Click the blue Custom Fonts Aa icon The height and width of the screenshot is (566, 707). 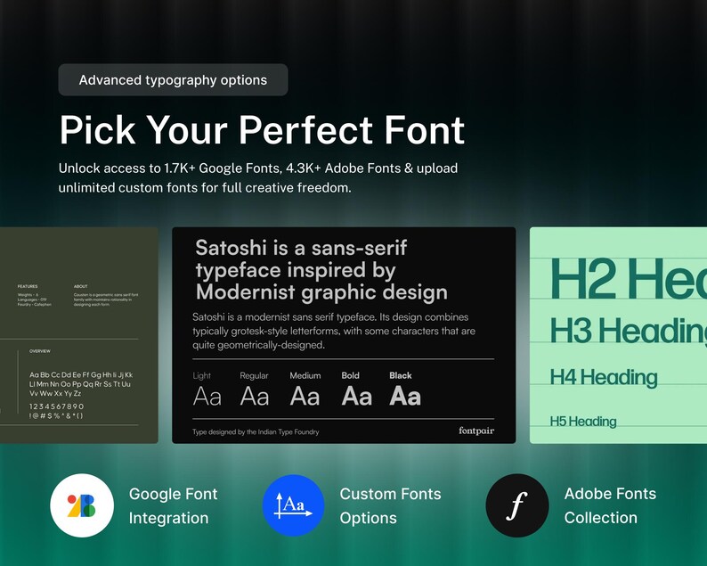click(x=294, y=505)
